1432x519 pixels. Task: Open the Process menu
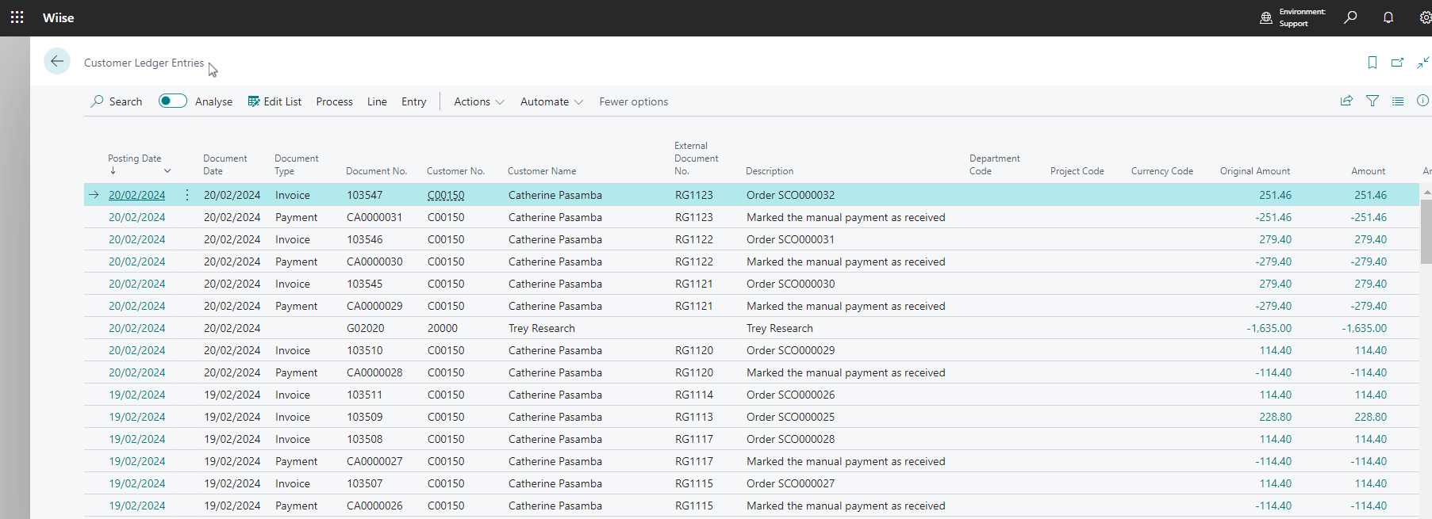pos(334,101)
